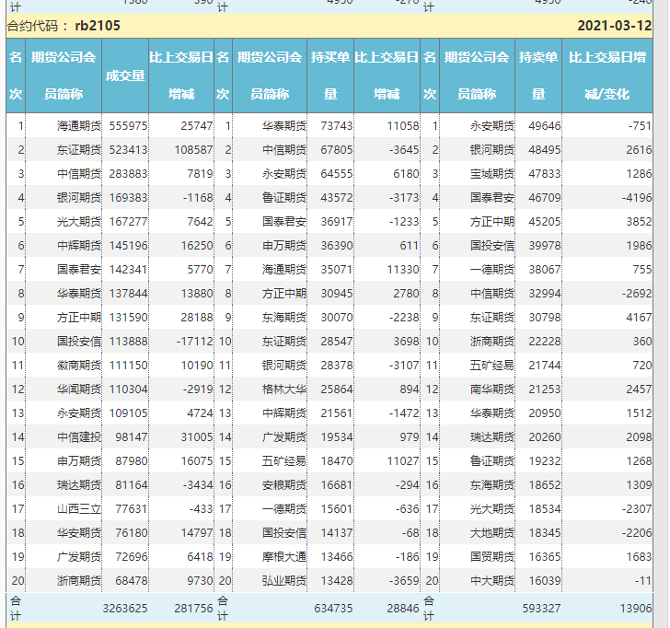This screenshot has height=628, width=670.
Task: Select the short position 45205
Action: coord(545,221)
